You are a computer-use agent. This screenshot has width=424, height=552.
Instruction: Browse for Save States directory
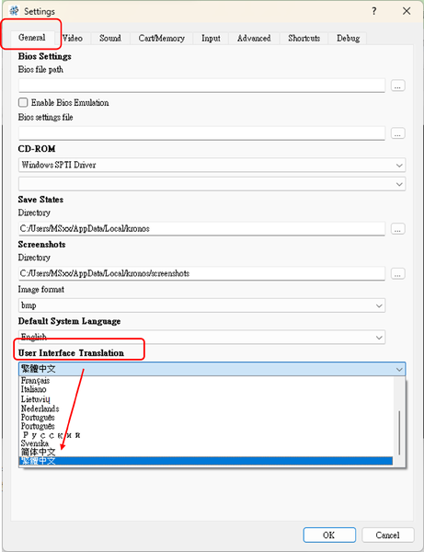397,229
